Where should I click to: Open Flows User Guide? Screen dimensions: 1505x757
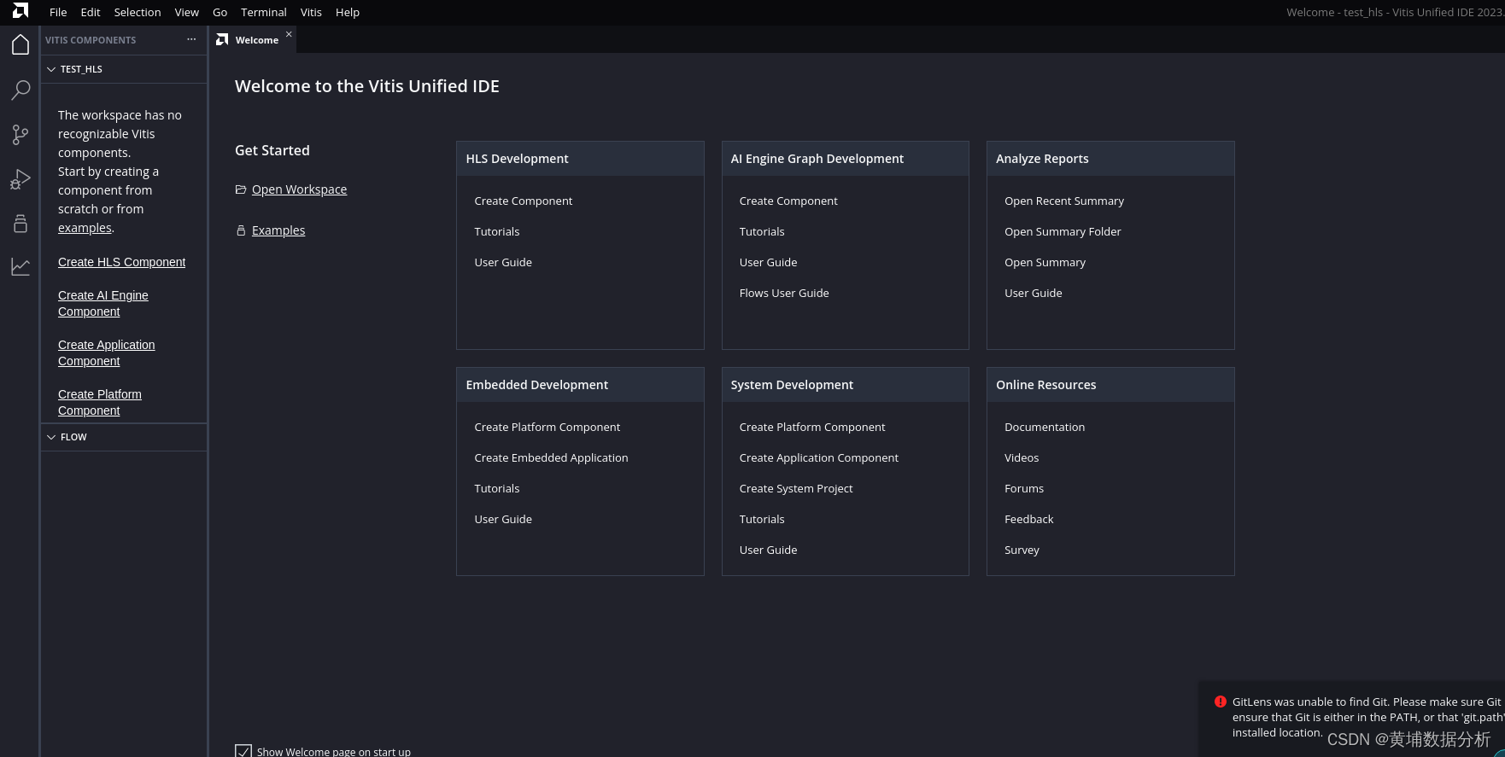784,293
